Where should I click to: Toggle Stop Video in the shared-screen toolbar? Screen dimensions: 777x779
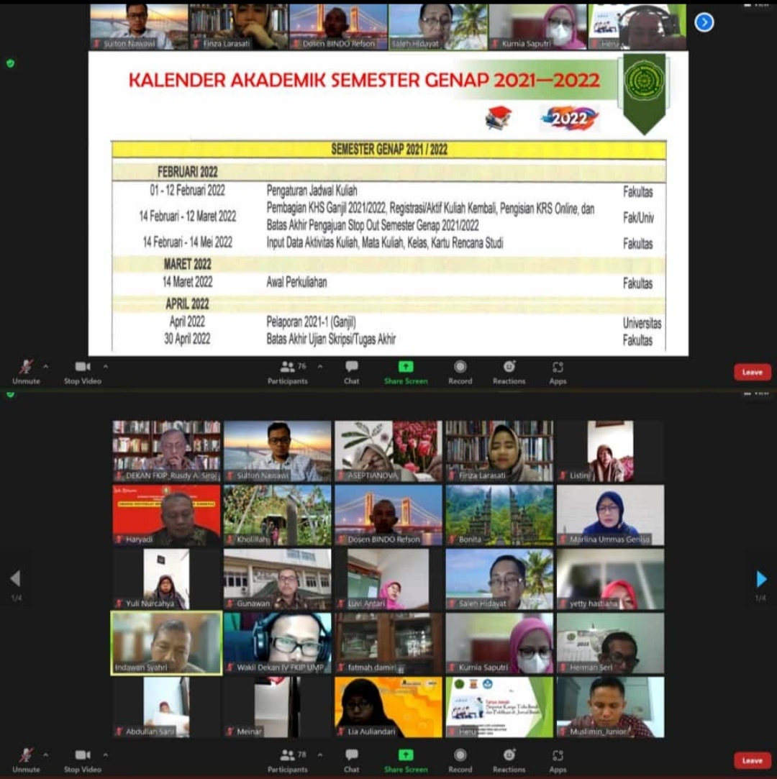click(x=83, y=371)
